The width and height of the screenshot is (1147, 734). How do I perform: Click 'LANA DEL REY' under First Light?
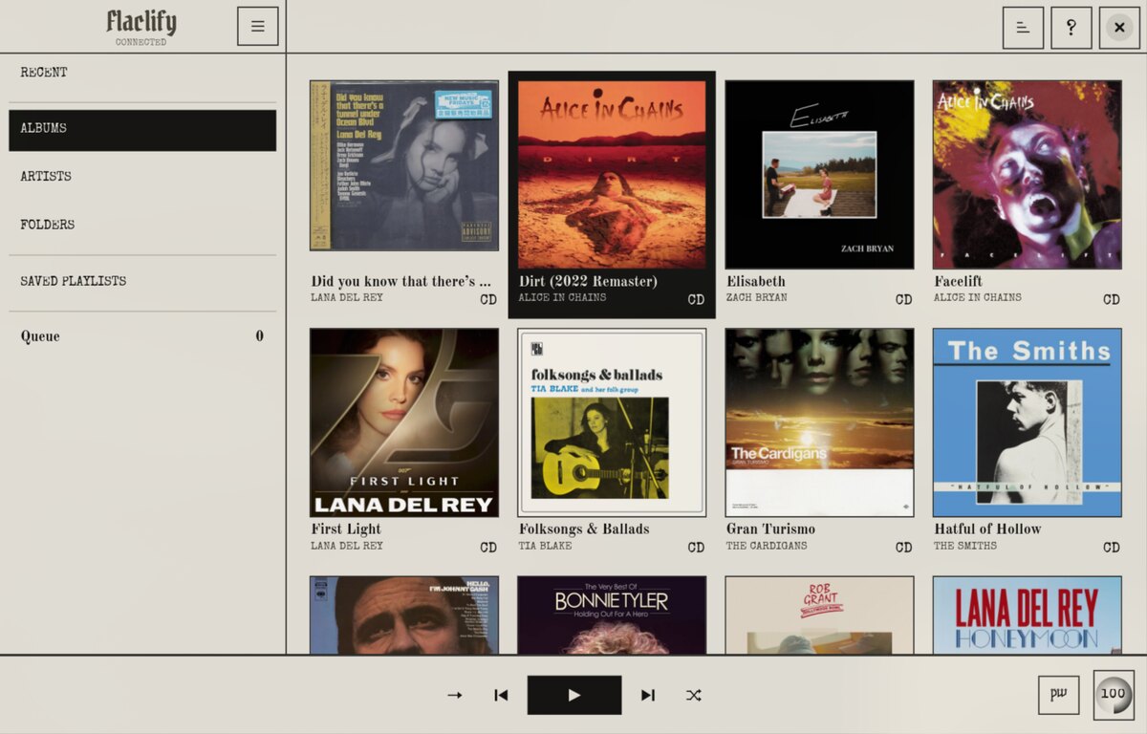pos(347,546)
